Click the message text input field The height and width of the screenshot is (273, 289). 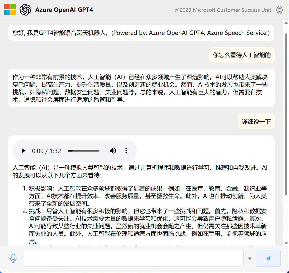133,258
